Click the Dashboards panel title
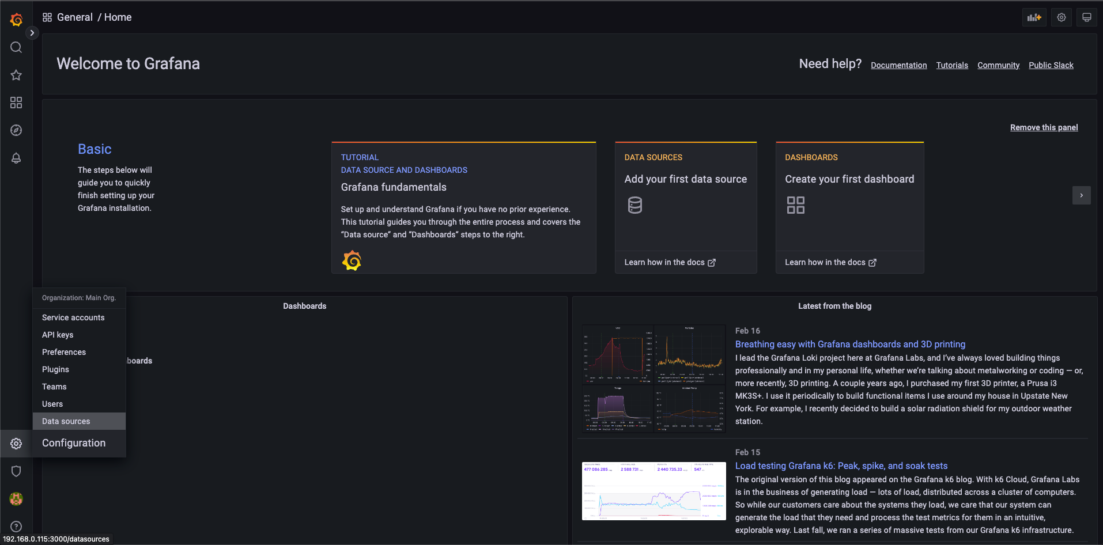This screenshot has height=545, width=1103. [x=304, y=306]
